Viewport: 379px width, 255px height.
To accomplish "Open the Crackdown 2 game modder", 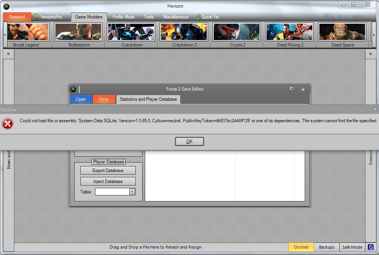I will point(184,33).
